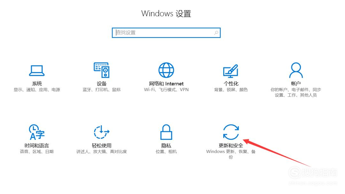345x194 pixels.
Task: Select the 网络和 Internet globe icon
Action: 166,70
